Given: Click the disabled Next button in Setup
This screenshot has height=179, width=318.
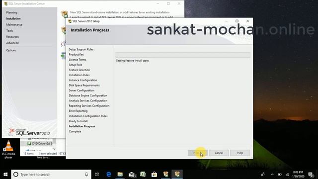Looking at the screenshot, I should point(198,153).
